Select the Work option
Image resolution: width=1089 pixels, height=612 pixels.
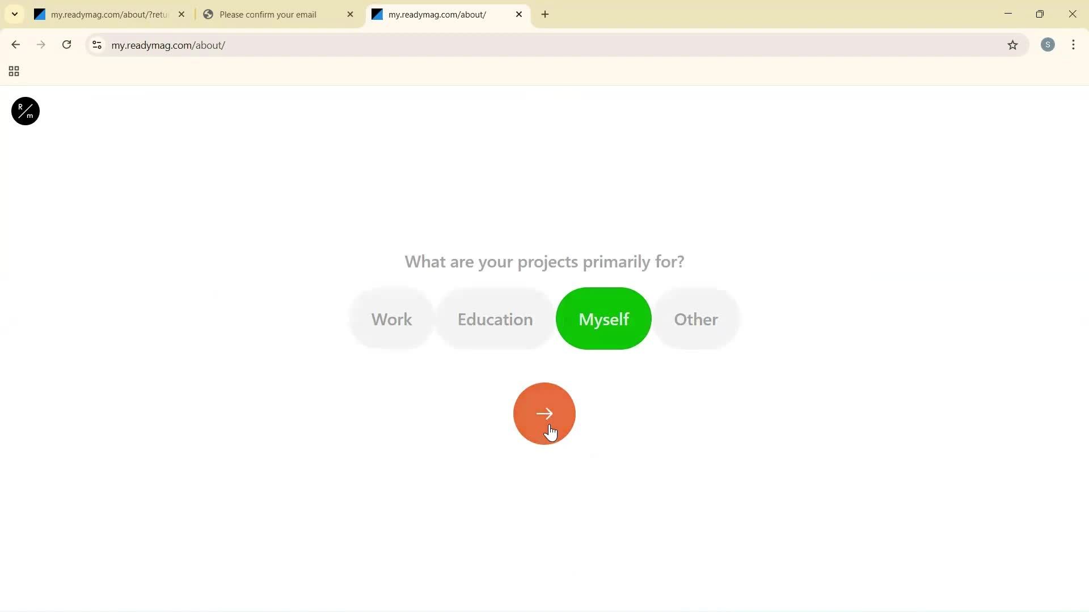[391, 318]
